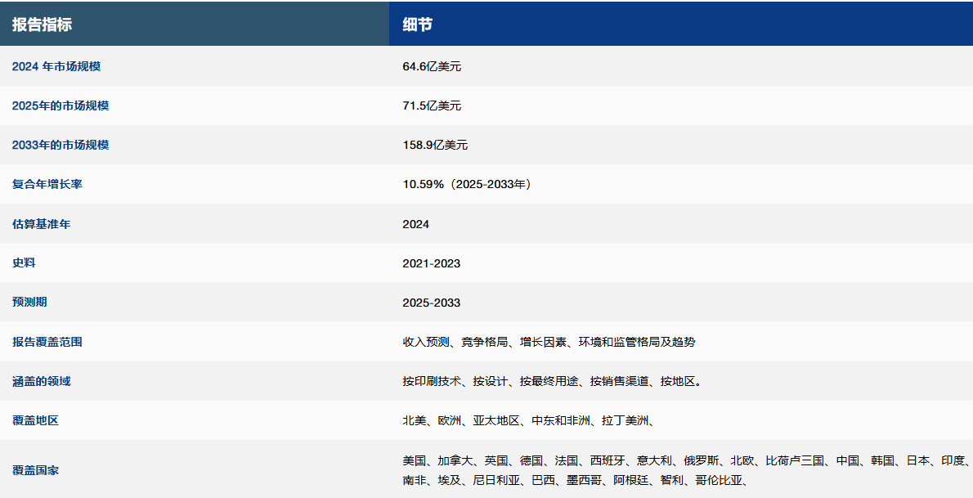This screenshot has width=973, height=498.
Task: Select the 覆盖国家 row label
Action: point(35,470)
